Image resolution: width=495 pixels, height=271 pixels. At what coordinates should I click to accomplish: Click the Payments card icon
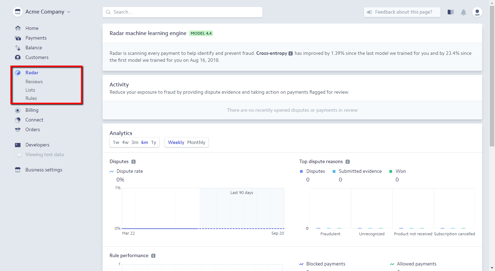[18, 38]
